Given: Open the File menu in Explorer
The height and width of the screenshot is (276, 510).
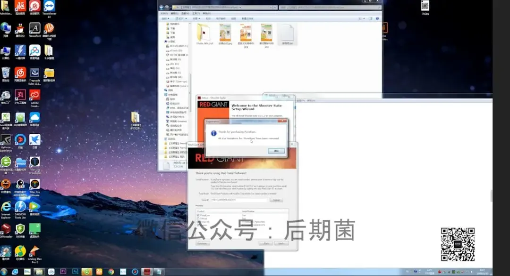Looking at the screenshot, I should pyautogui.click(x=165, y=13).
